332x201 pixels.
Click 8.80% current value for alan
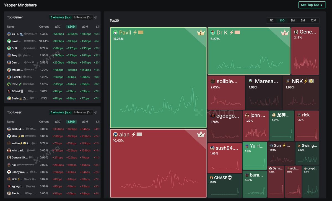pyautogui.click(x=44, y=136)
